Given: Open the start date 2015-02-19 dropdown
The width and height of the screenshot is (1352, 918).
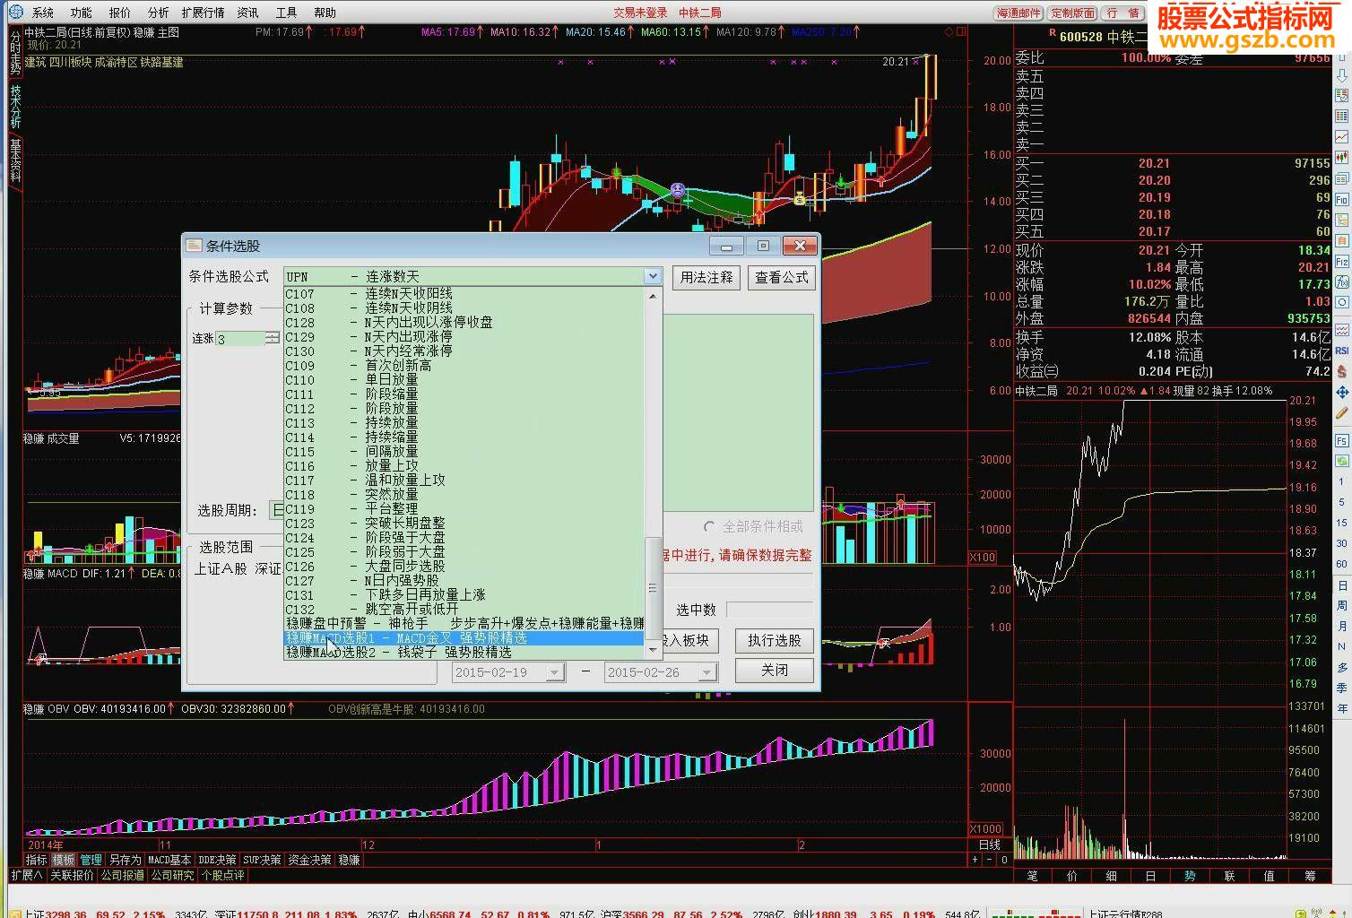Looking at the screenshot, I should (x=555, y=672).
